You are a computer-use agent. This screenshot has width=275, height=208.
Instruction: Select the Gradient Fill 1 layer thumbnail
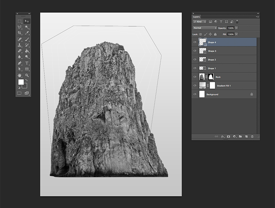(x=203, y=85)
